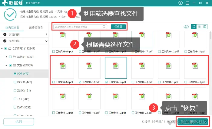Toggle the eye preview icon
The image size is (212, 129).
click(186, 27)
